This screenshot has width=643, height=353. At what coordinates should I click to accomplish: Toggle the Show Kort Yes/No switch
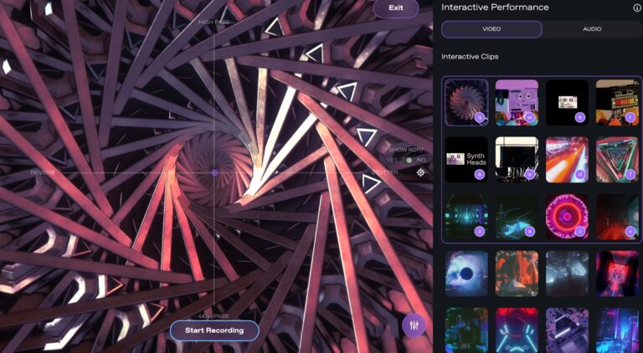tap(408, 160)
